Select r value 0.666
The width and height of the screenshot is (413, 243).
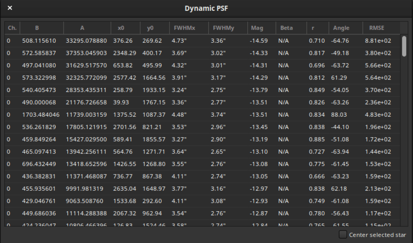(x=317, y=176)
